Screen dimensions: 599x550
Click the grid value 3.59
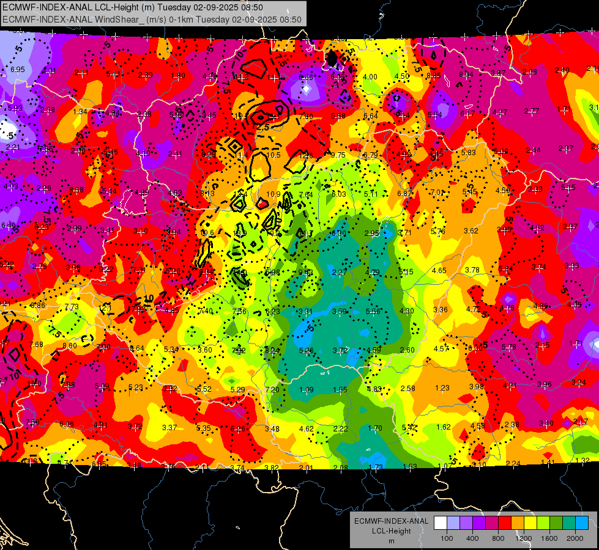click(339, 312)
